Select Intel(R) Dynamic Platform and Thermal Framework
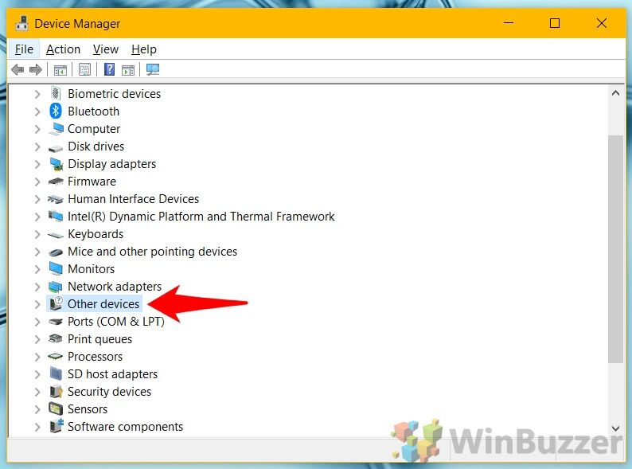This screenshot has width=632, height=469. [201, 217]
